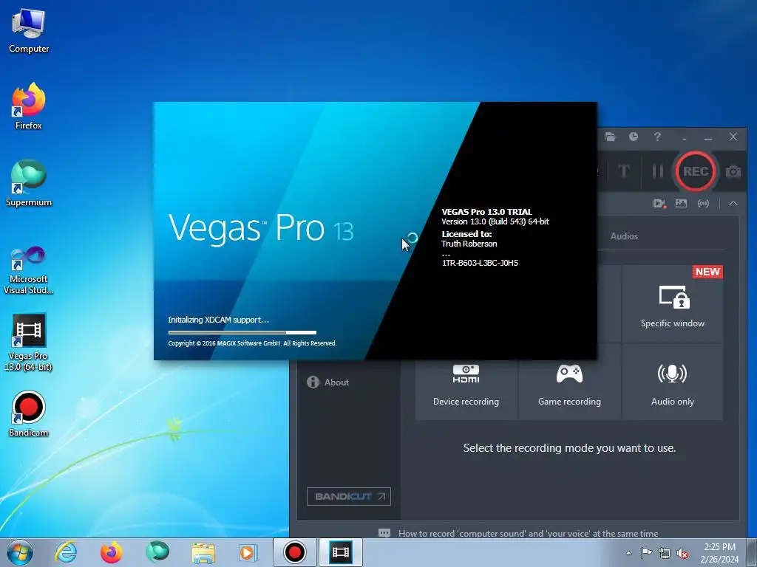The height and width of the screenshot is (567, 757).
Task: Open Supermium from the taskbar
Action: click(x=157, y=552)
